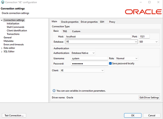163x119 pixels.
Task: Switch to the Driver properties tab
Action: 89,22
